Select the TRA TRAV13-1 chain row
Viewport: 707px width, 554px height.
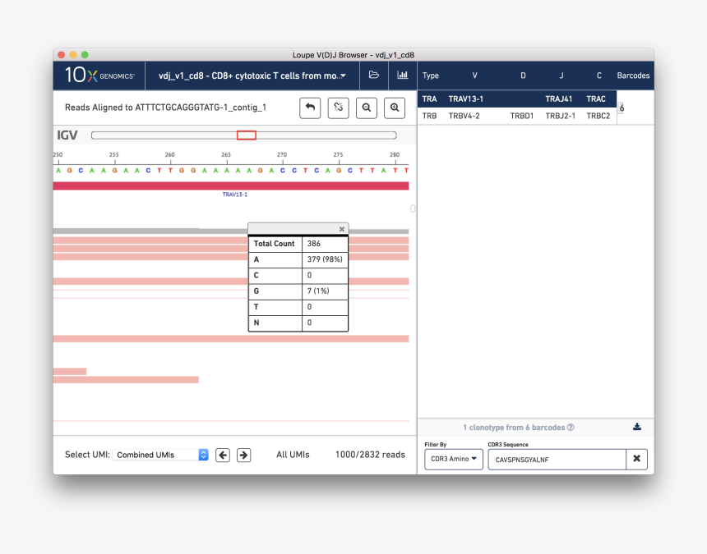(x=516, y=99)
